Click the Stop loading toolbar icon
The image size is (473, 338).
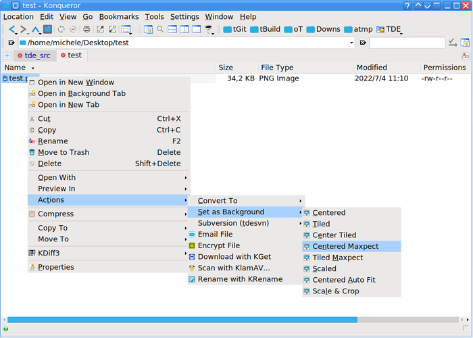point(73,29)
